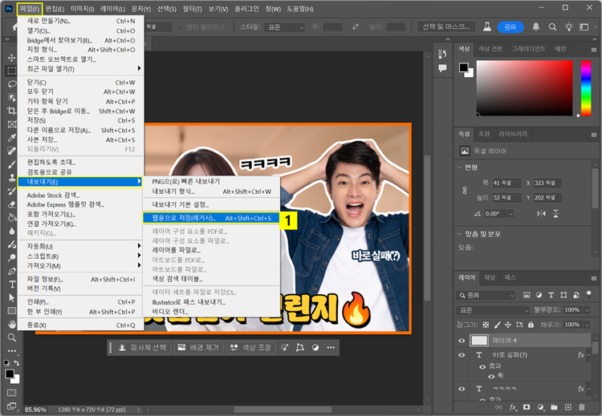This screenshot has width=602, height=416.
Task: Hide the 레이어 4 layer
Action: click(462, 340)
